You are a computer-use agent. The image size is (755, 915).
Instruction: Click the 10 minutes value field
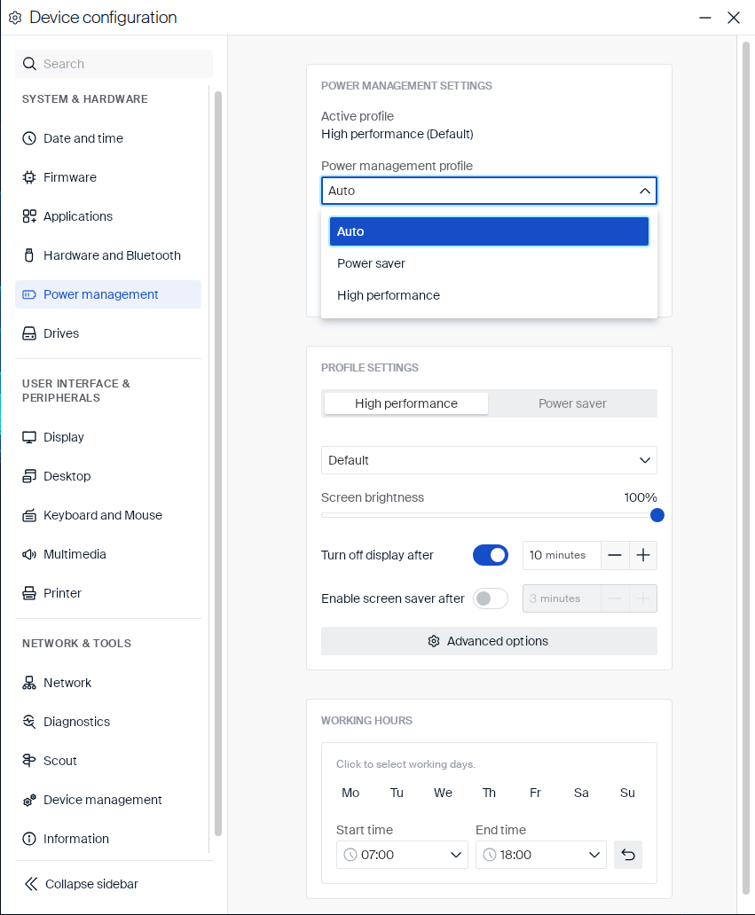coord(562,555)
